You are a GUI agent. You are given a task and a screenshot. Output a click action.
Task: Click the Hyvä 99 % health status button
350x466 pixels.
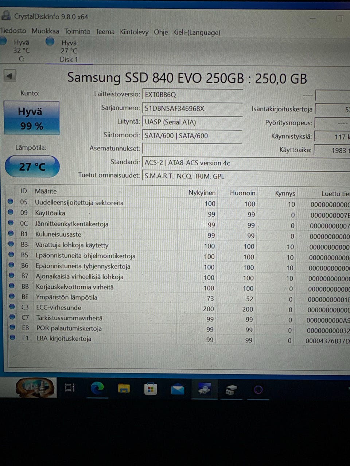[x=31, y=118]
